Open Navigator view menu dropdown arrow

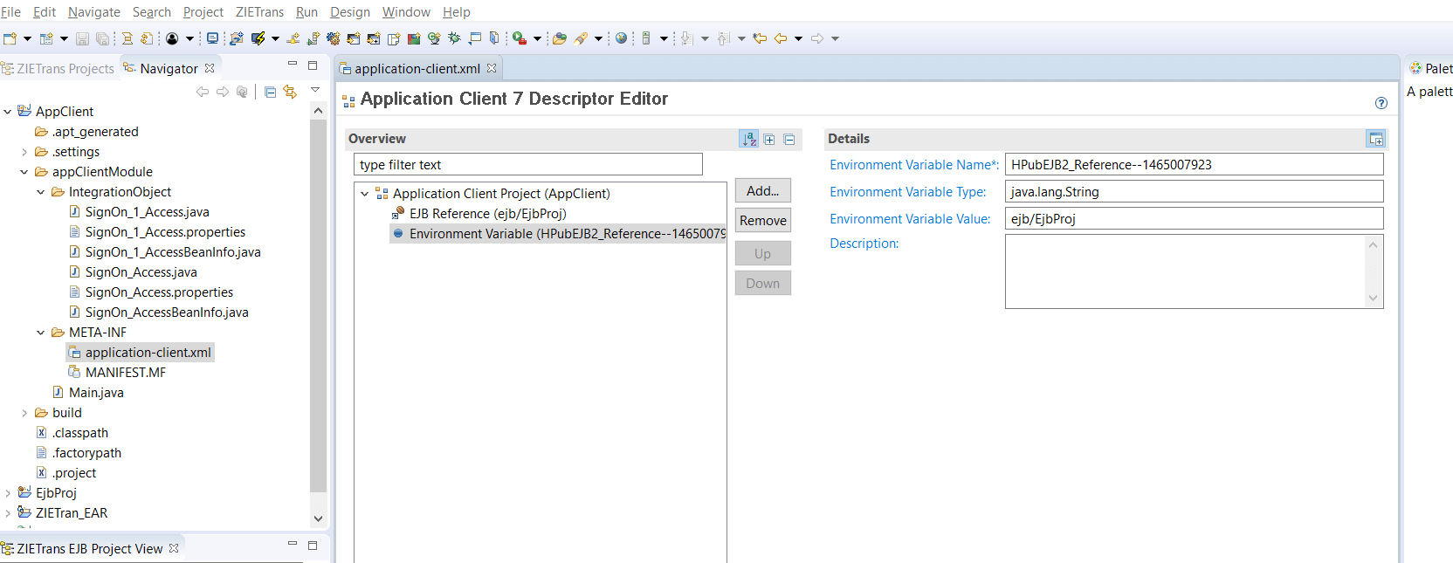pos(315,90)
